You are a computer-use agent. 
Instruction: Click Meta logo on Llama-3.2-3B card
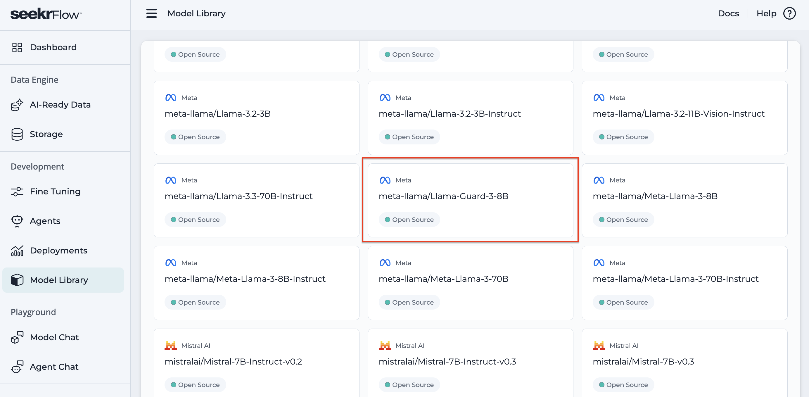[x=171, y=98]
